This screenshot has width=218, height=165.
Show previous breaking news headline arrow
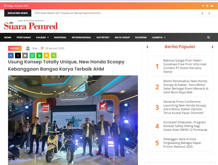202,13
